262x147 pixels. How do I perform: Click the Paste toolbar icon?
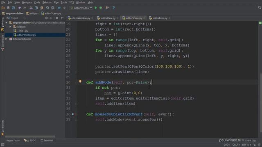click(x=41, y=8)
